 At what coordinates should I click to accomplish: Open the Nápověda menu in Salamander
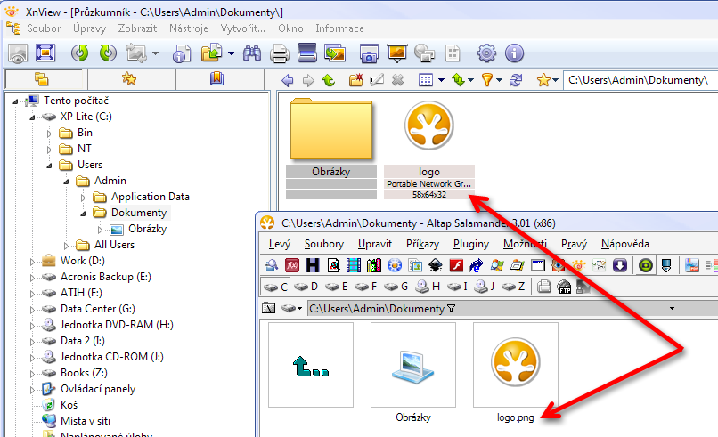coord(625,244)
